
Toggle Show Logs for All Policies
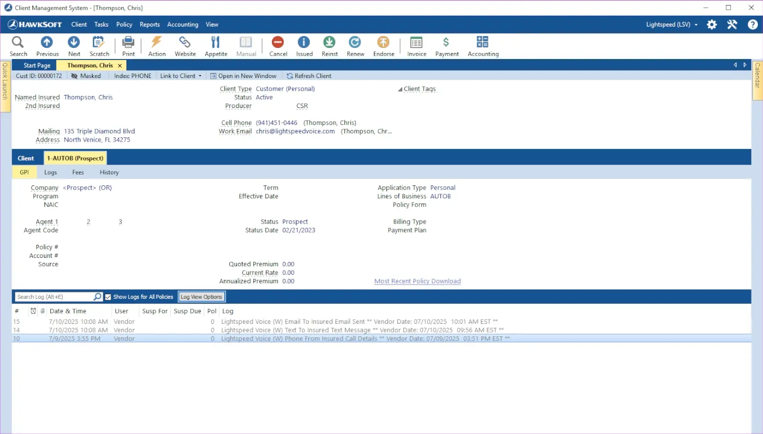[108, 297]
